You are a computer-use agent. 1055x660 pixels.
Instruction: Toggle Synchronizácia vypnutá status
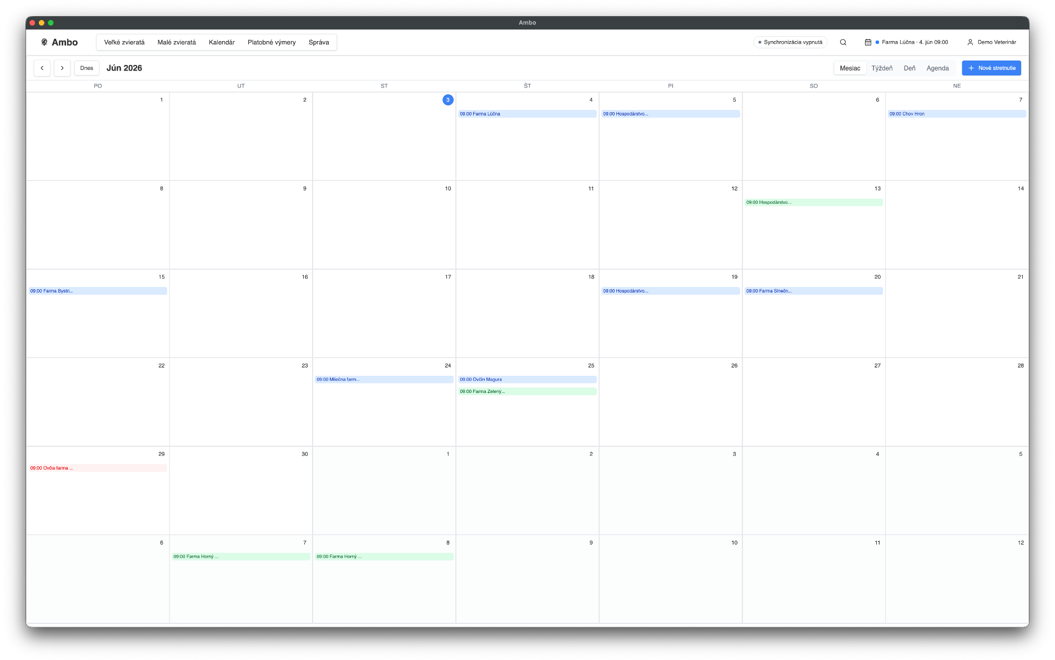coord(790,42)
